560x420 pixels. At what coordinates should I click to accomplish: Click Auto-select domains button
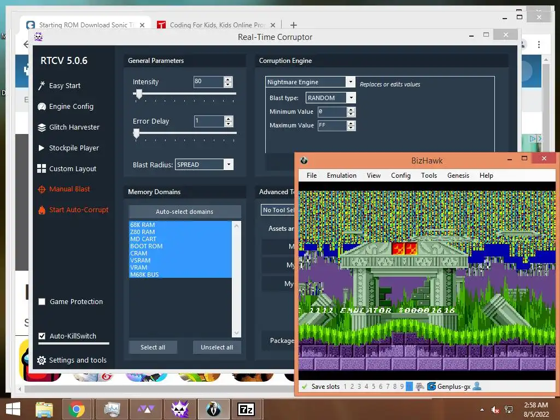(185, 212)
